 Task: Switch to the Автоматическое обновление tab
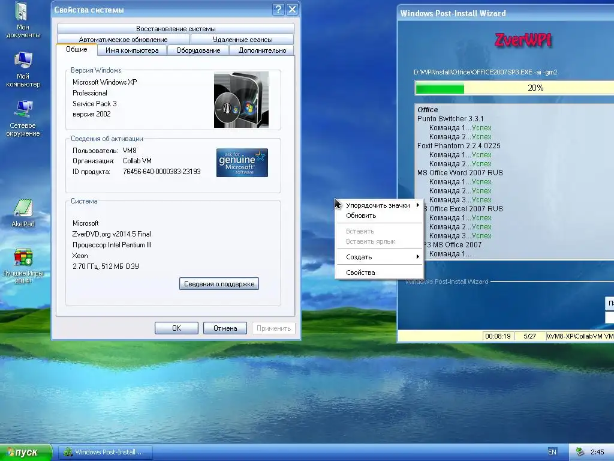point(123,40)
